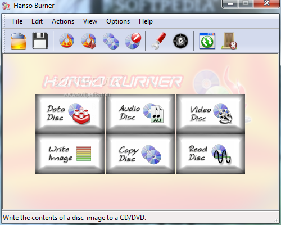This screenshot has height=225, width=281.
Task: Maximize the Hanso Burner window
Action: click(246, 3)
